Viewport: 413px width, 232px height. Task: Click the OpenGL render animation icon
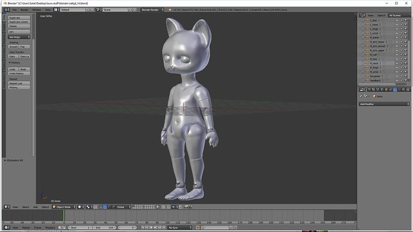point(190,207)
